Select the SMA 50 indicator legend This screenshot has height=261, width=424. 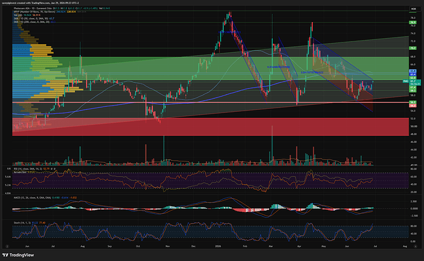click(x=31, y=18)
